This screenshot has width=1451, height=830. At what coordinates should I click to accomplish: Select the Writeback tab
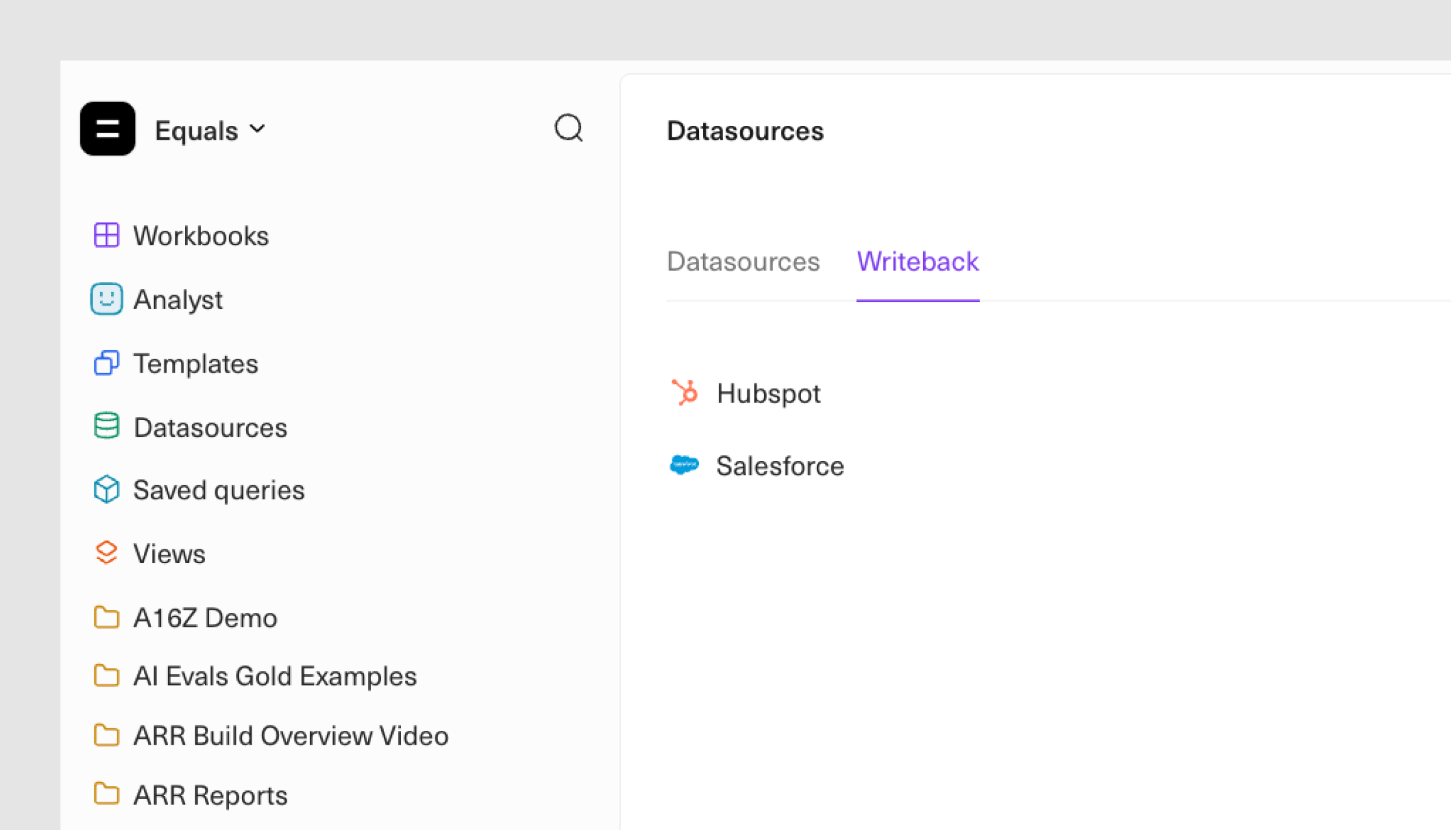[x=917, y=262]
